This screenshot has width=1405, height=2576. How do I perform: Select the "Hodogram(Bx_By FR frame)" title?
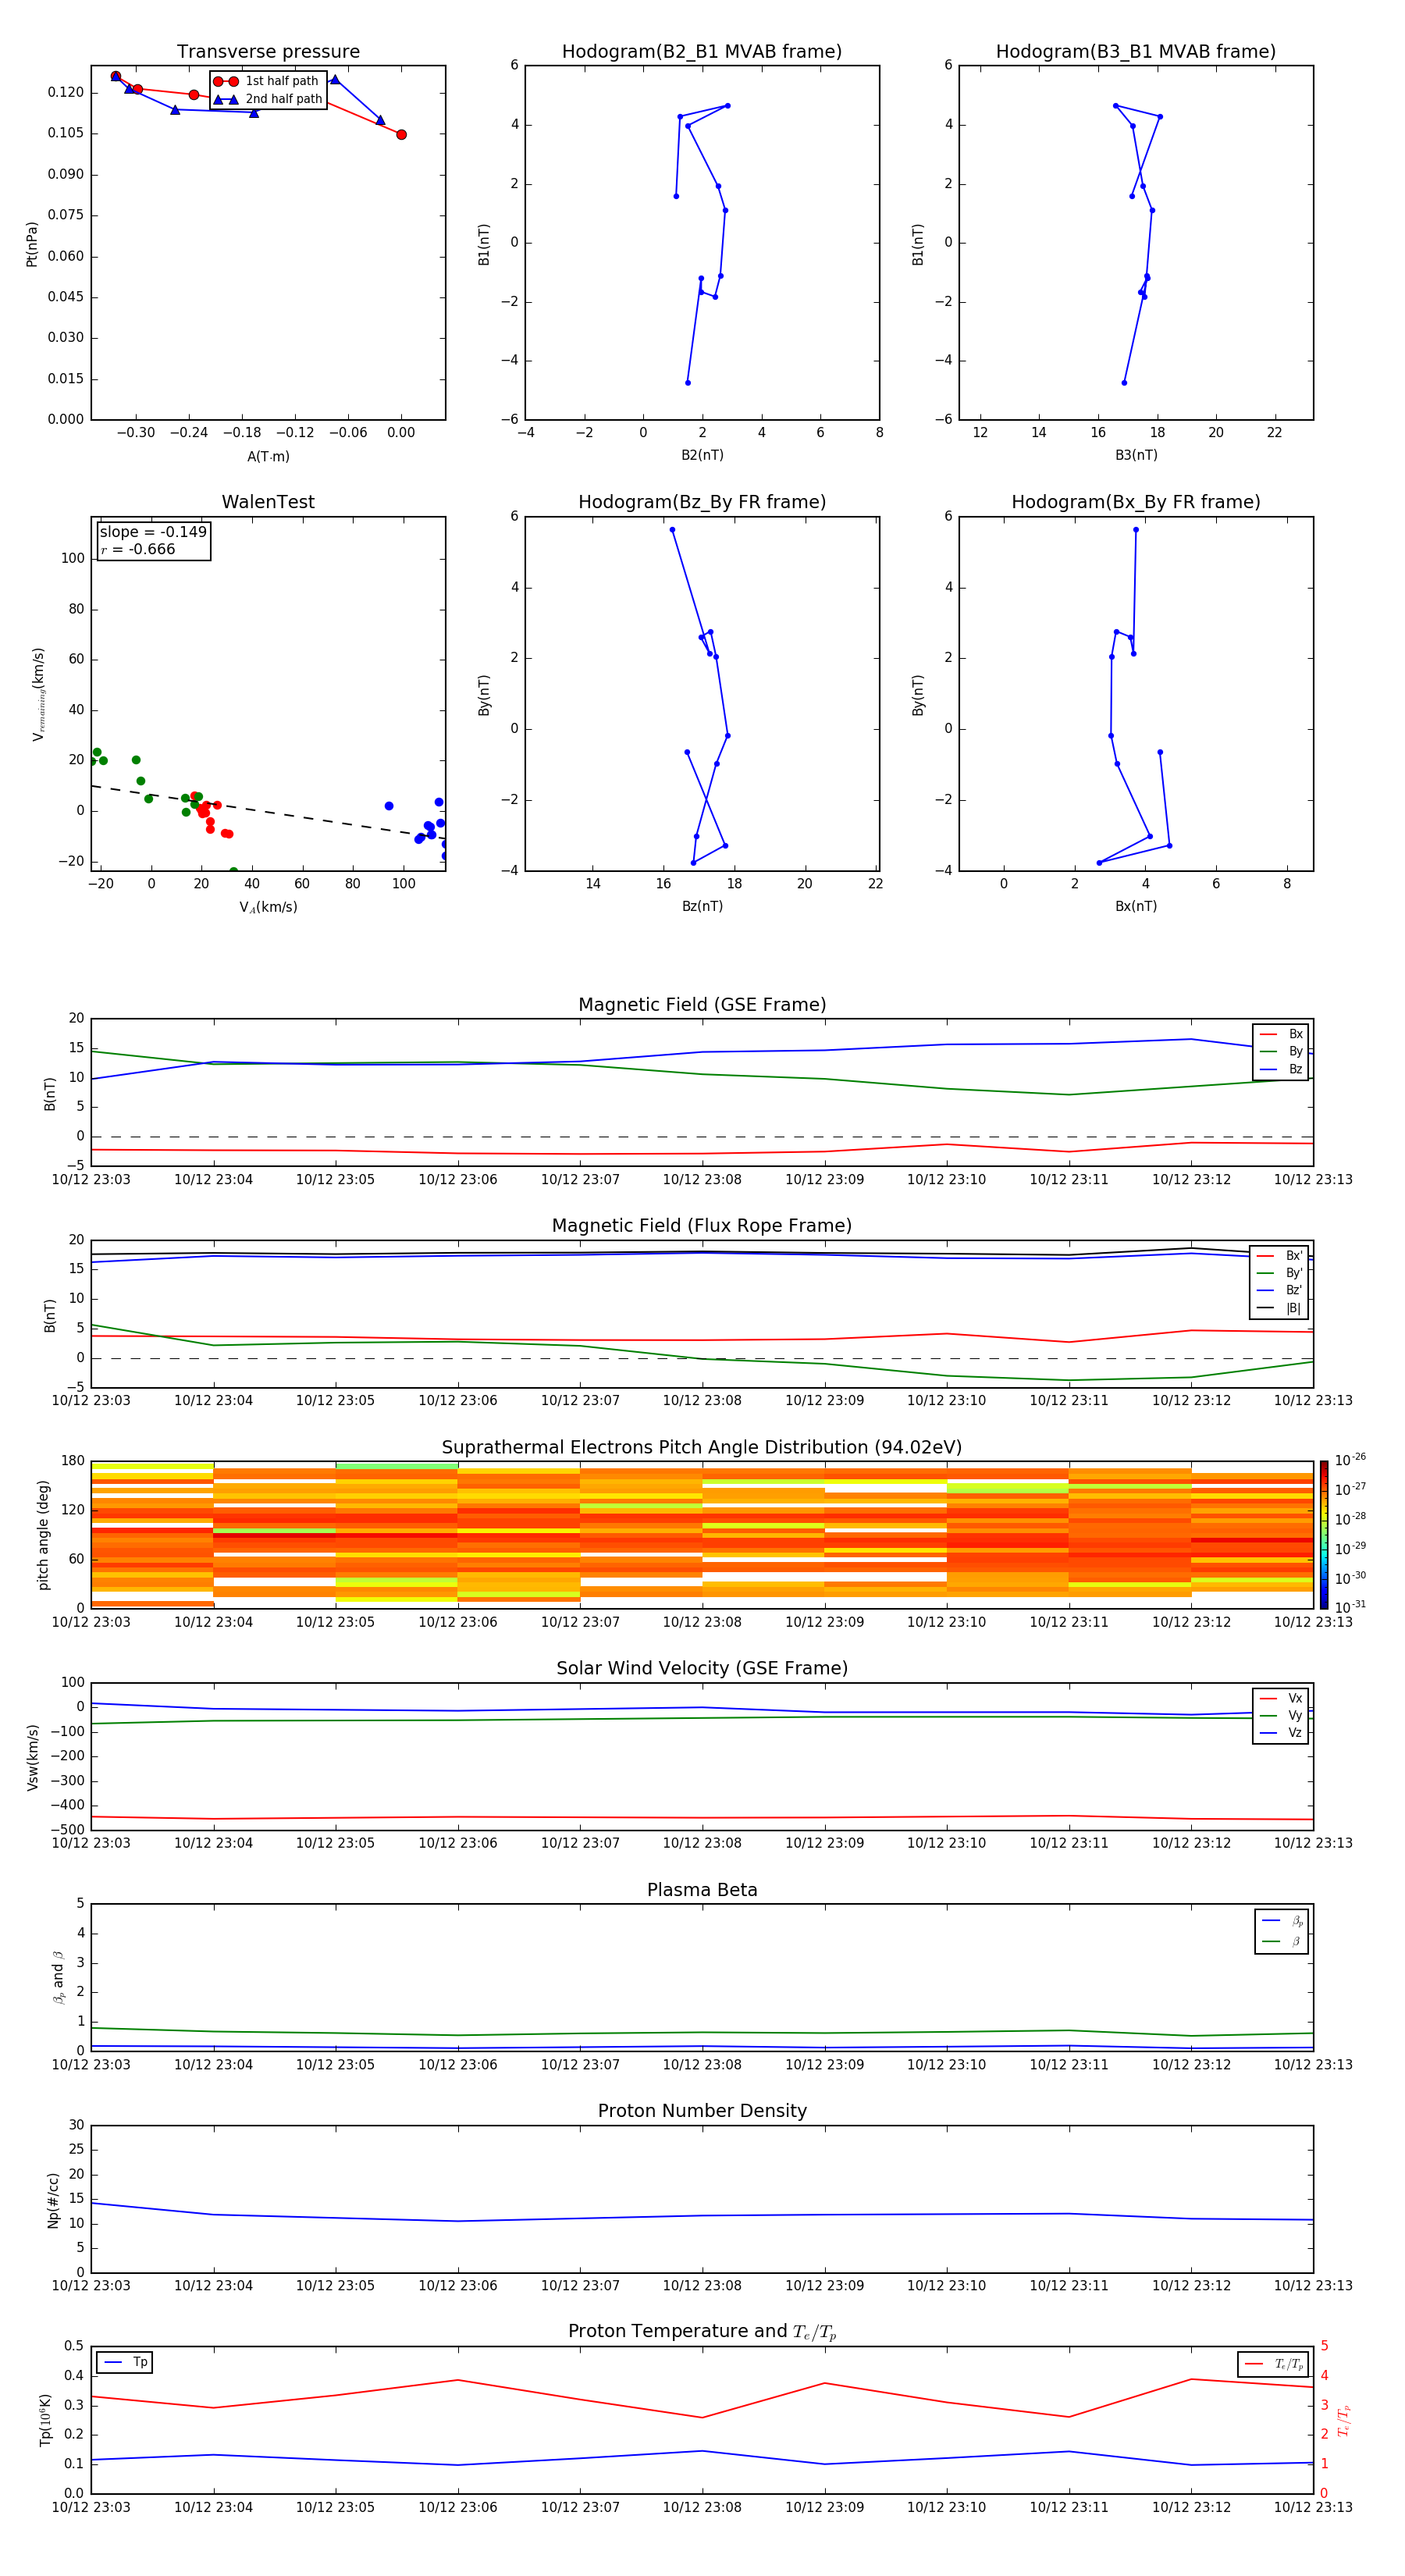coord(1136,502)
